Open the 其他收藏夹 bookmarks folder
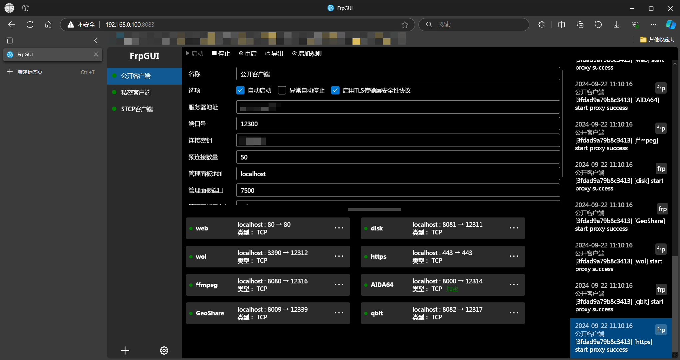 tap(657, 40)
